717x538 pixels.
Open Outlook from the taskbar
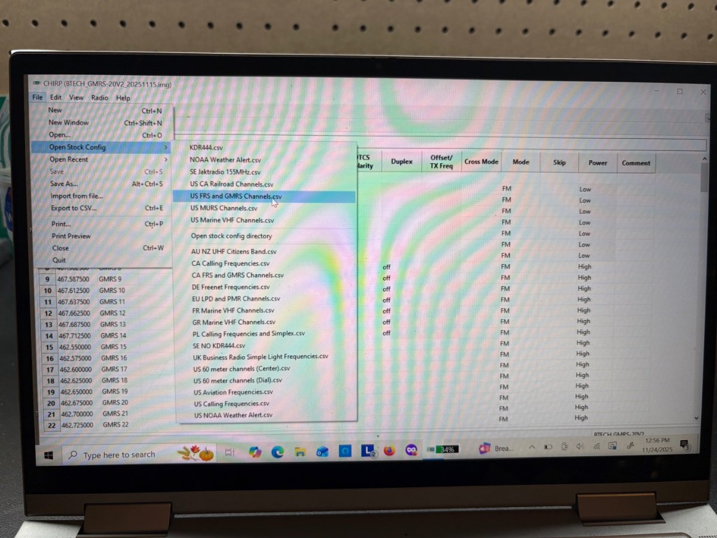click(x=323, y=453)
